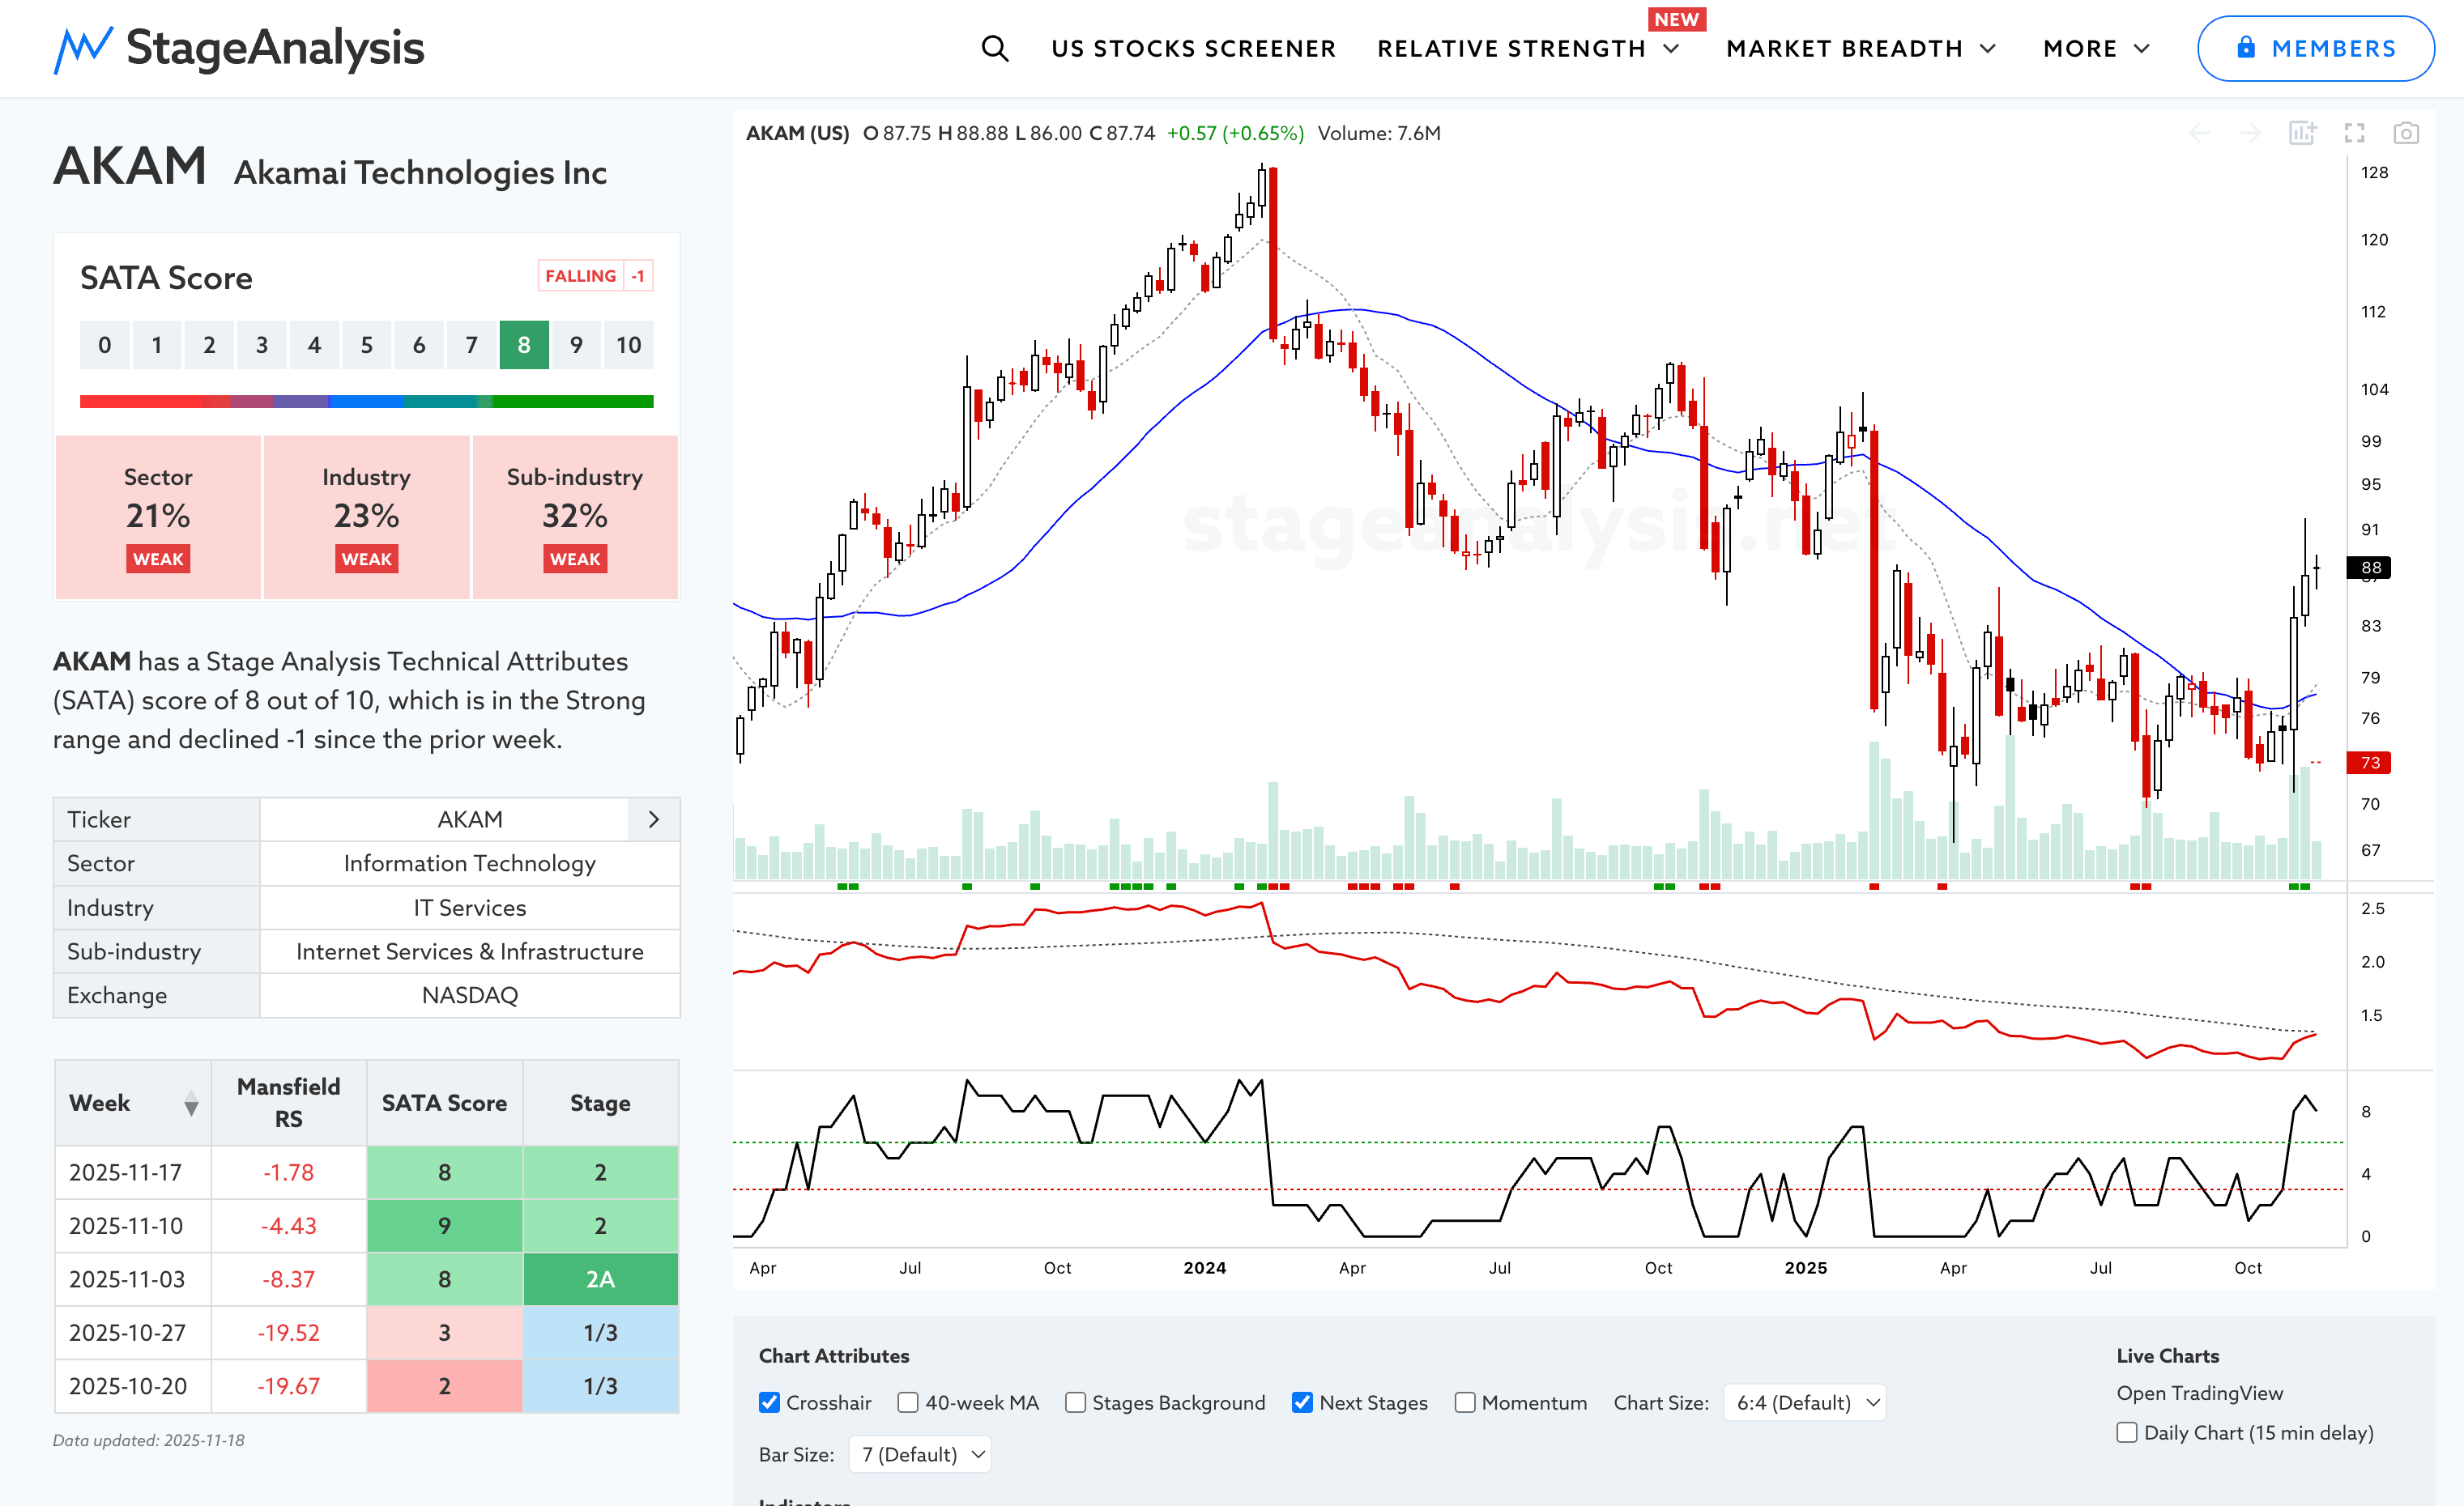
Task: Click the US Stocks Screener link
Action: [x=1193, y=48]
